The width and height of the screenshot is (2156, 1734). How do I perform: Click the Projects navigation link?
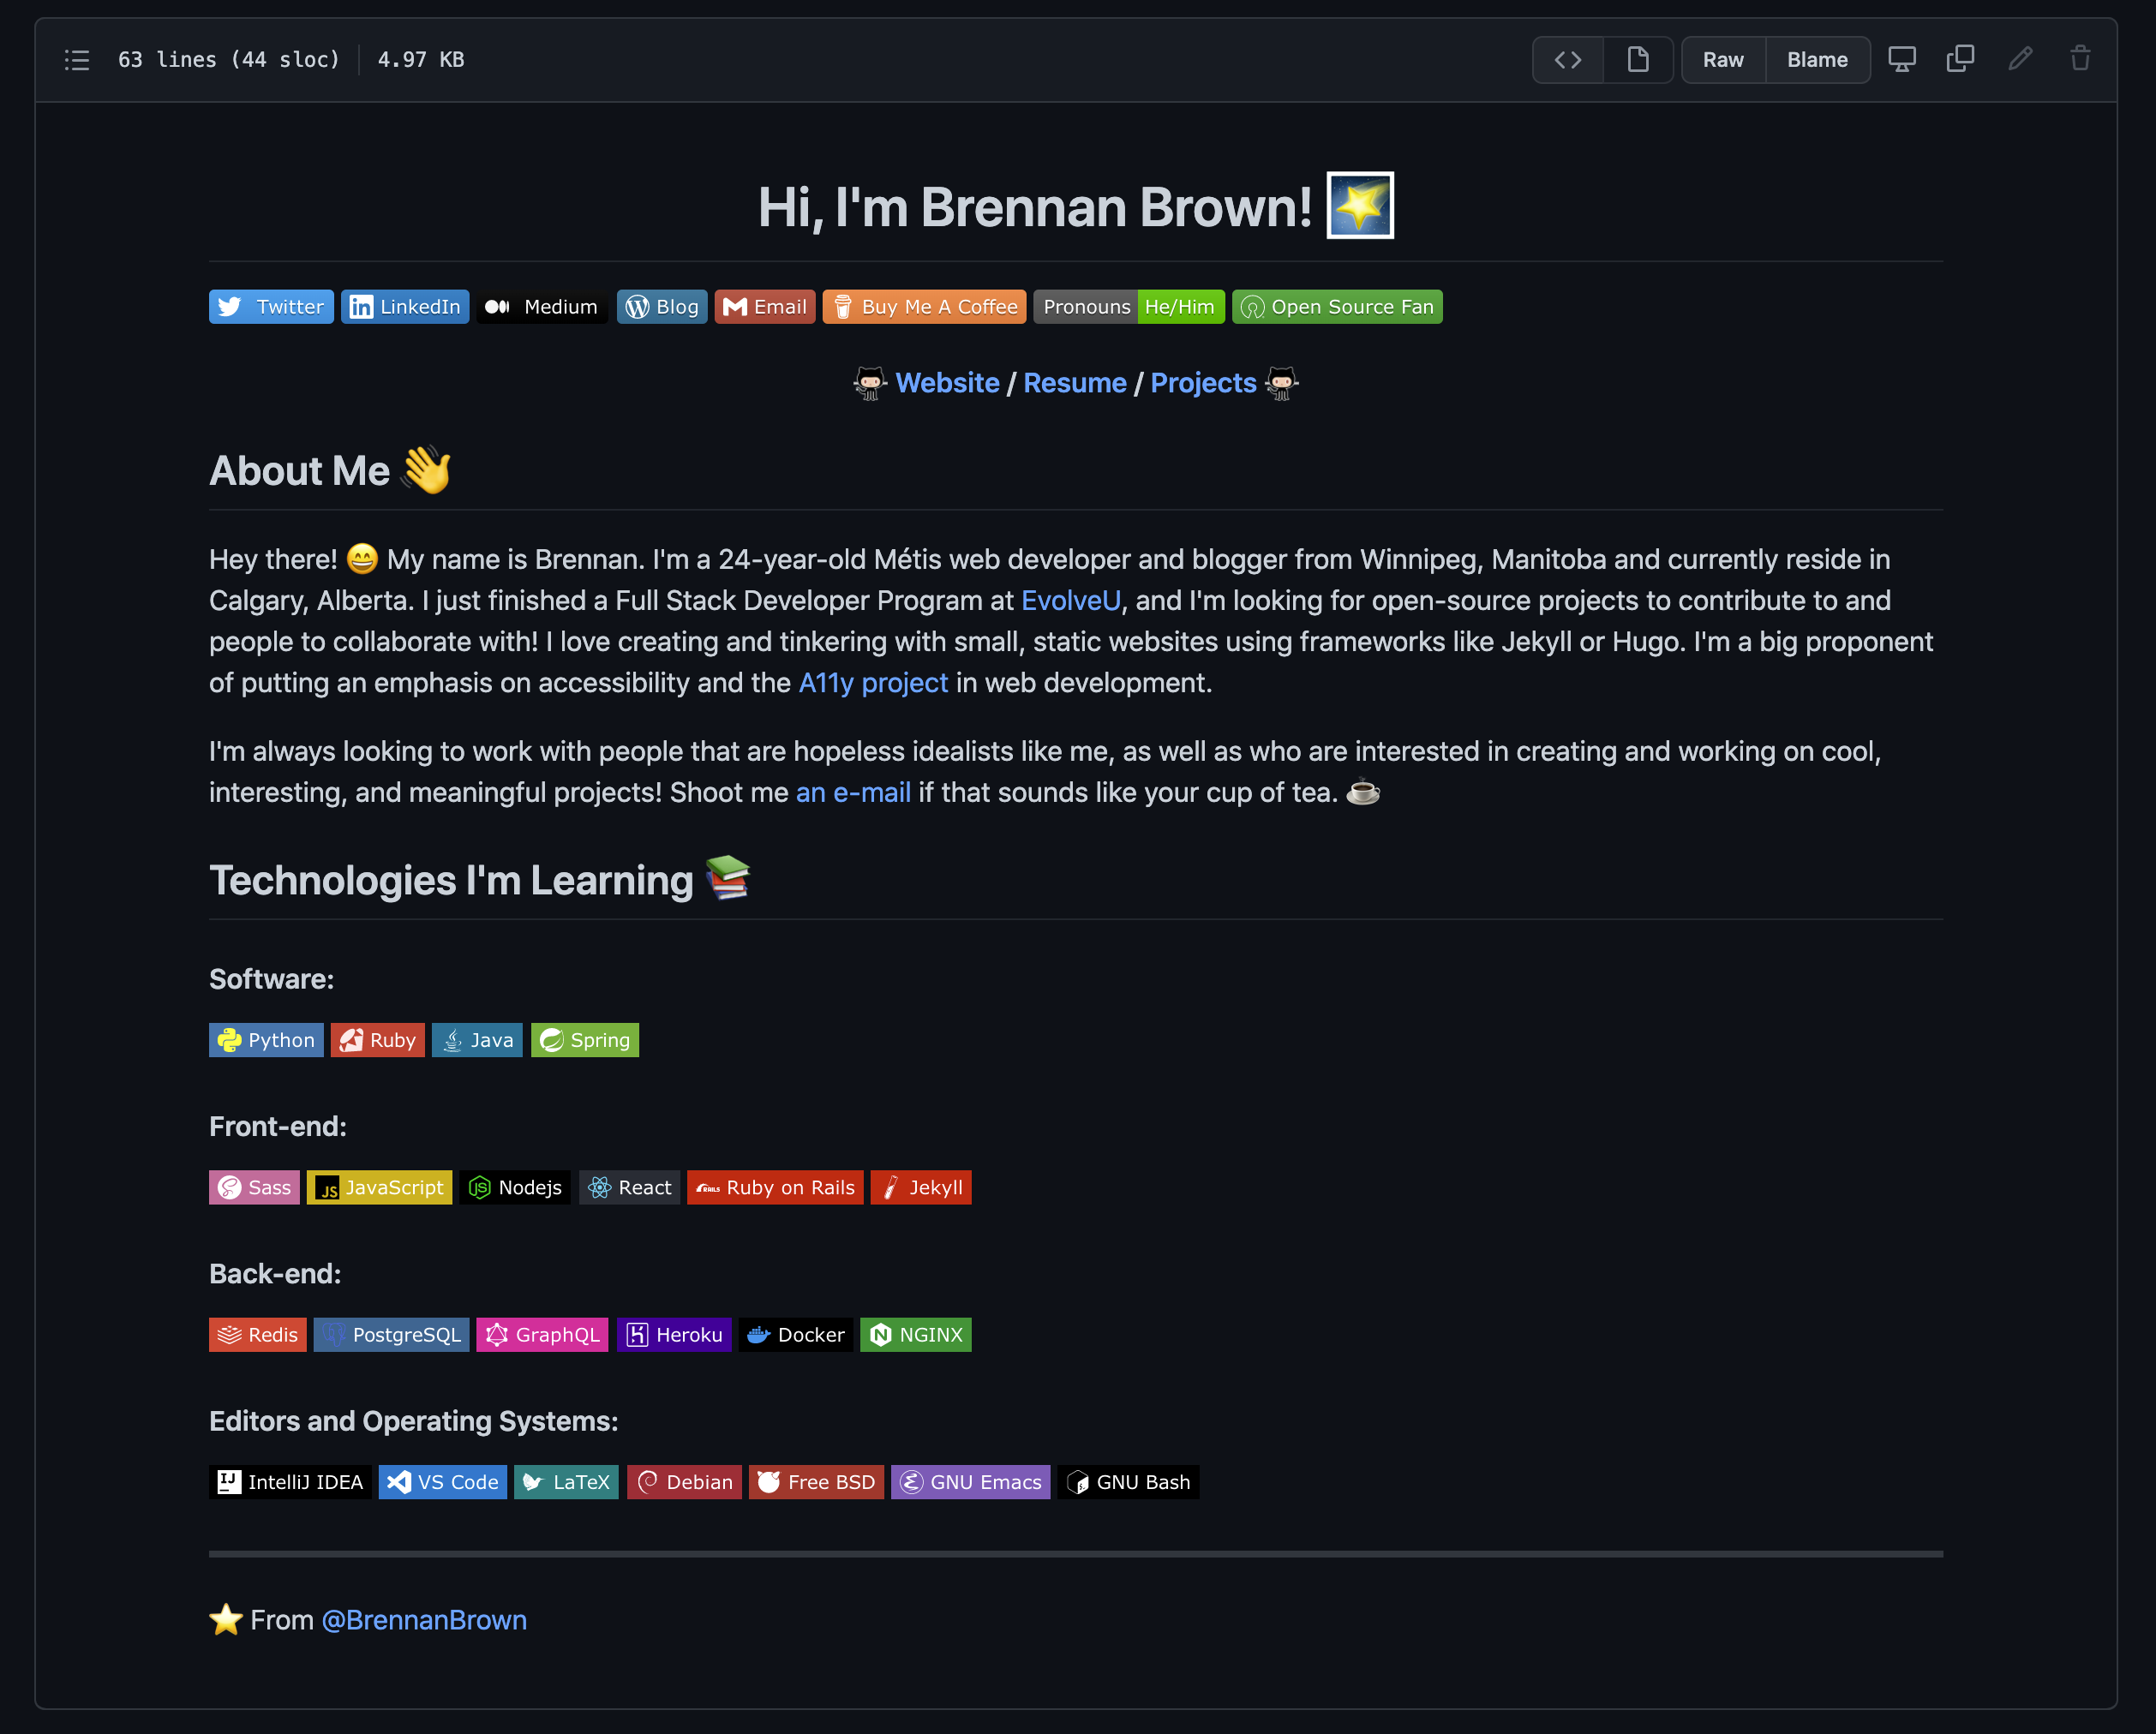pyautogui.click(x=1202, y=382)
